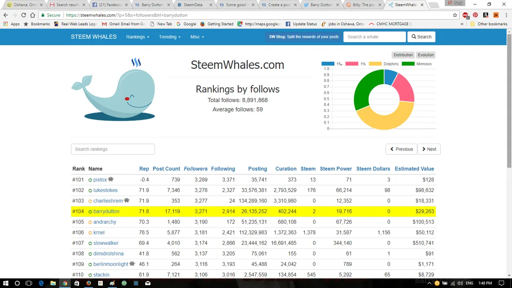Open the STEEM WHALES home link
Viewport: 512px width, 288px height.
tap(94, 37)
